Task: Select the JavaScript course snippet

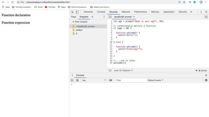Action: click(88, 26)
